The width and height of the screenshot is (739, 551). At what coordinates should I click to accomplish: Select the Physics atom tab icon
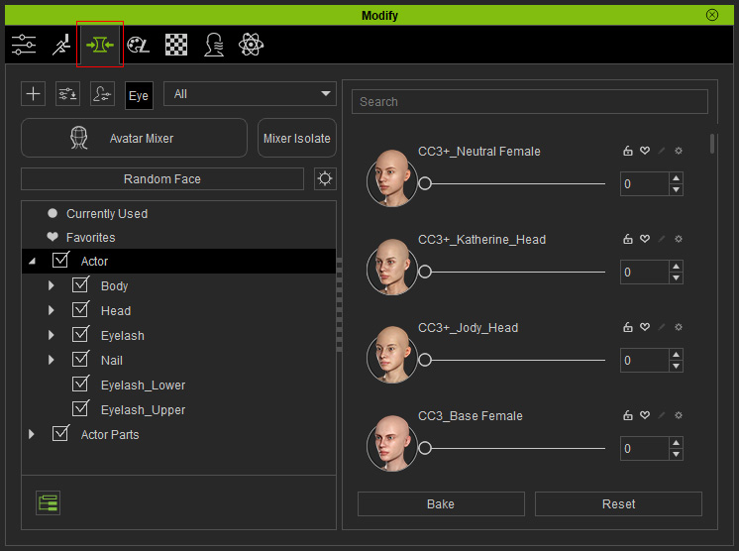pos(251,45)
